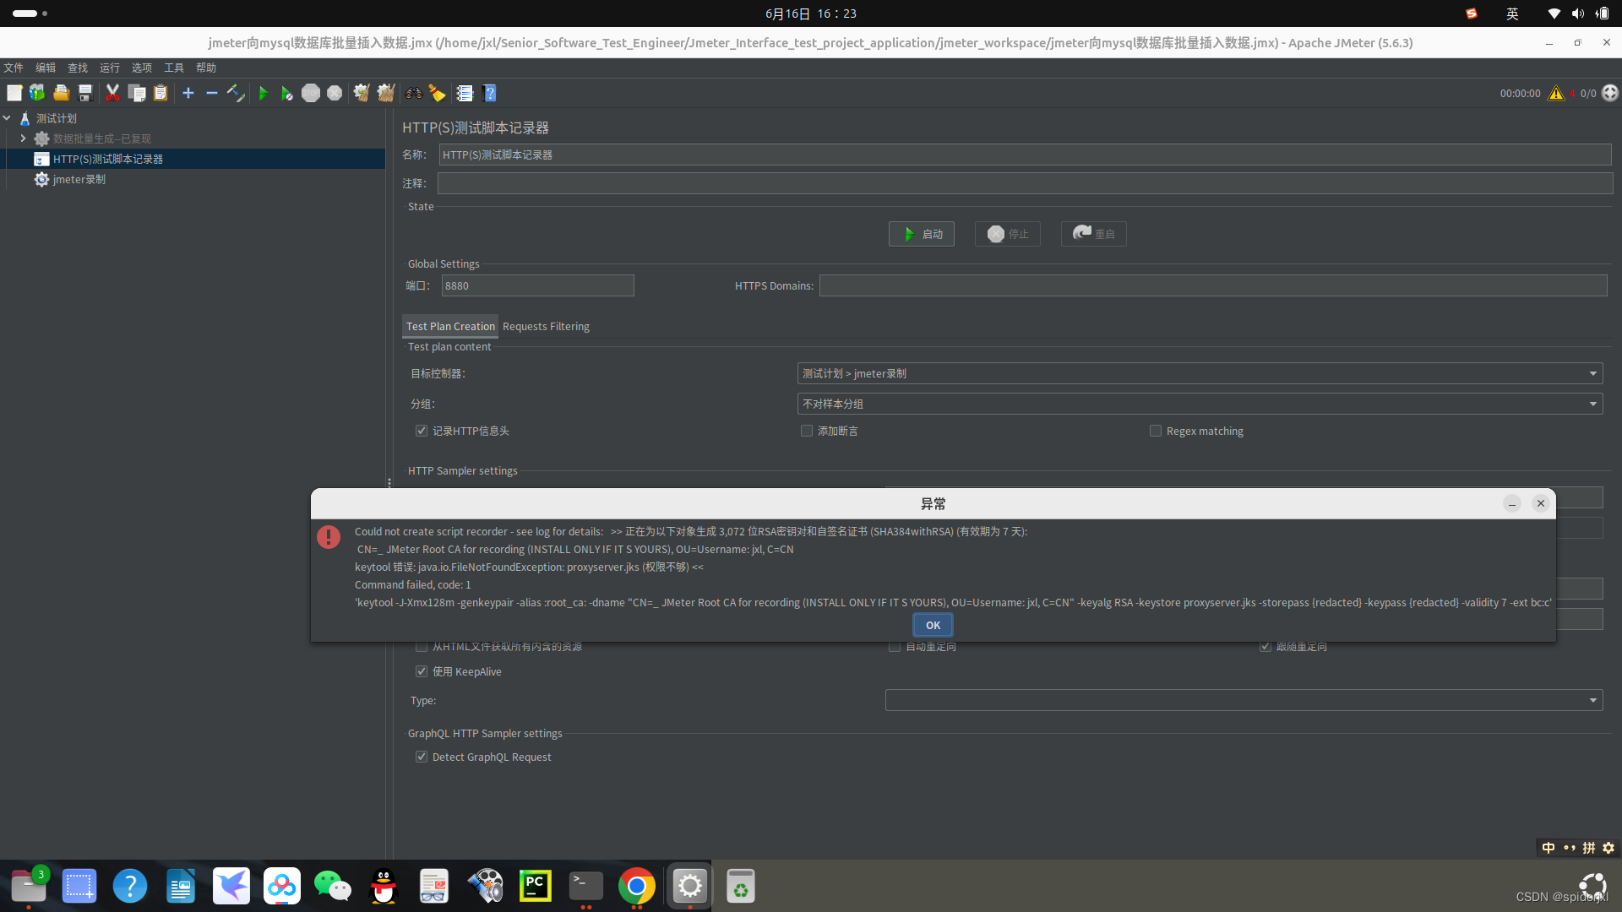Expand the 数据批量生成 tree node
The image size is (1622, 912).
pos(23,138)
